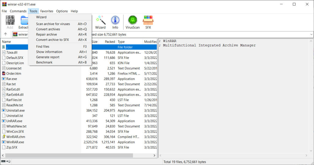Open the File menu

4,11
